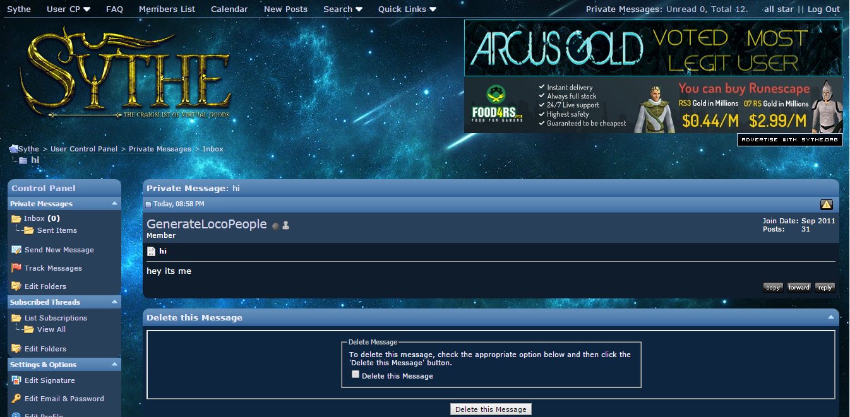850x417 pixels.
Task: Open View All subscriptions link
Action: tap(51, 329)
